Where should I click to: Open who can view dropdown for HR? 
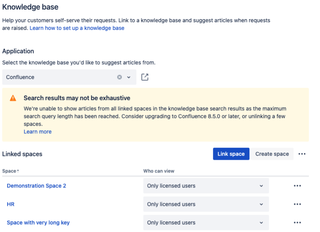coord(206,204)
